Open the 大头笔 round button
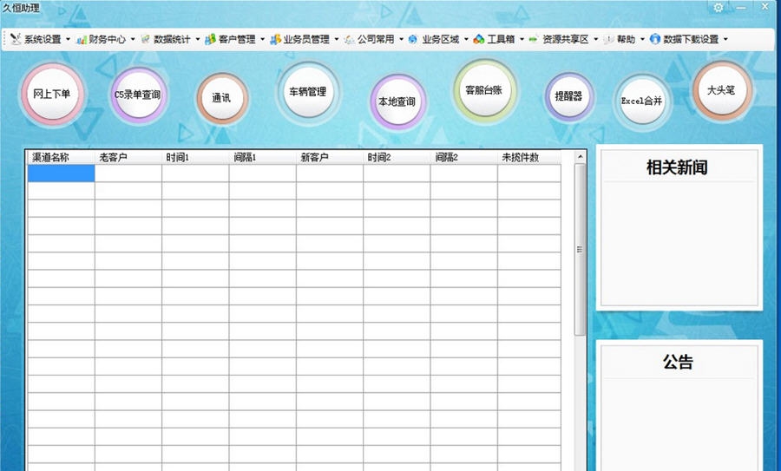781x471 pixels. [x=722, y=90]
